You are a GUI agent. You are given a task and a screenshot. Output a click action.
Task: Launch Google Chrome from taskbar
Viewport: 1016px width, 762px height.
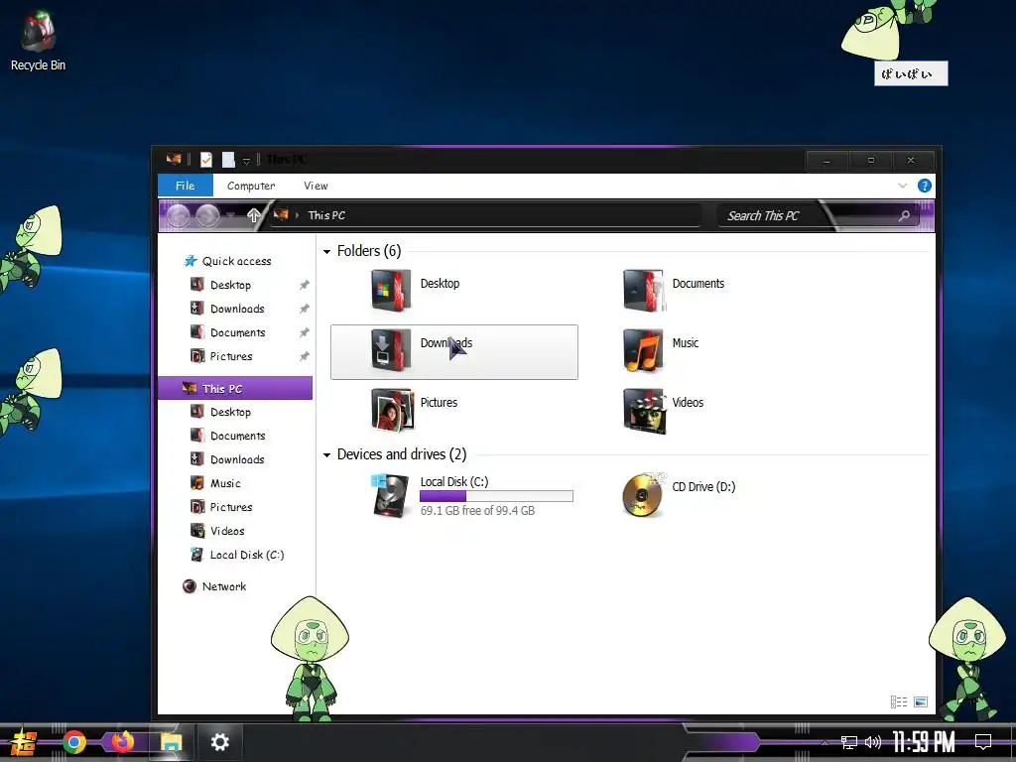74,742
